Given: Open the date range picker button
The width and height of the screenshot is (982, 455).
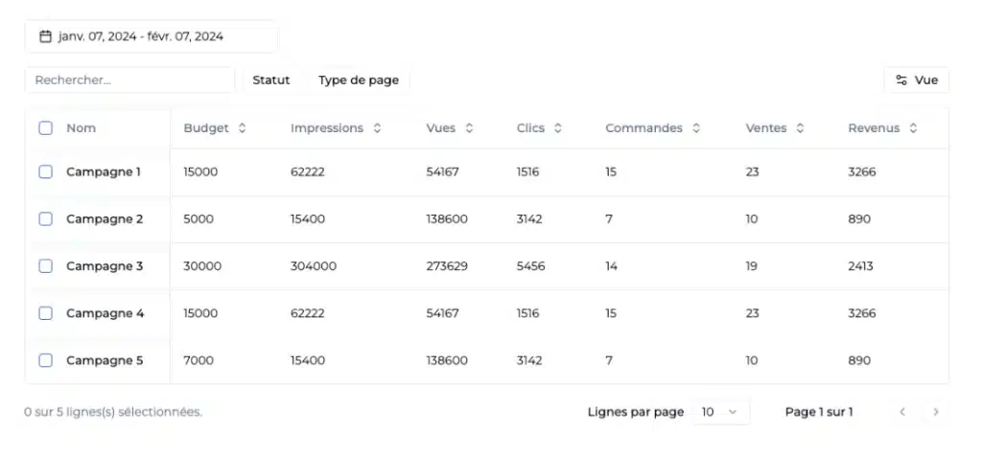Looking at the screenshot, I should click(151, 36).
